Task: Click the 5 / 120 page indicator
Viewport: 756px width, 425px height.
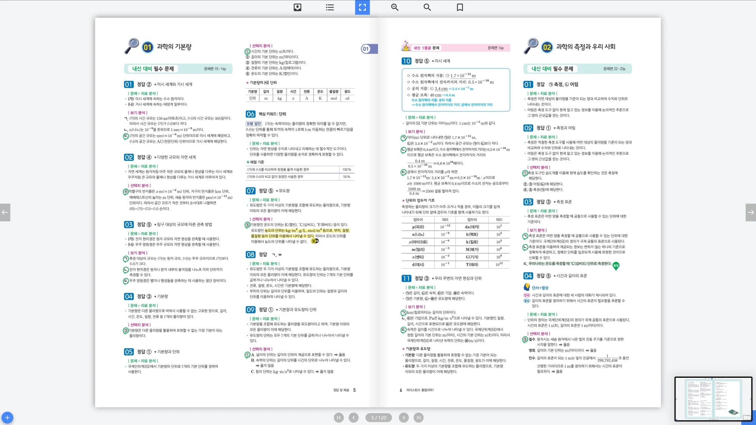Action: (x=378, y=417)
